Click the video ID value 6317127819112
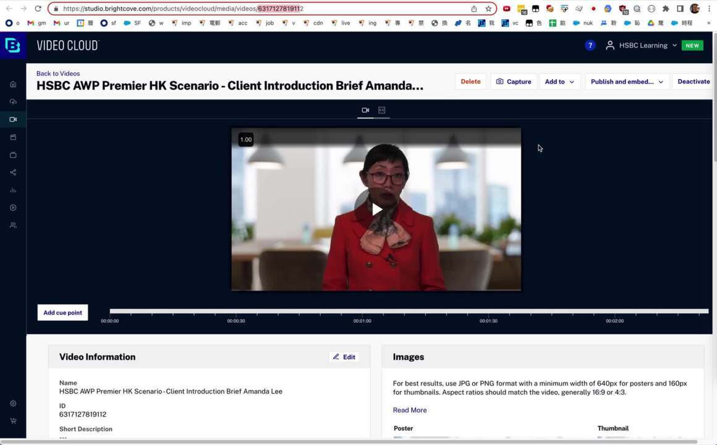717x445 pixels. (83, 414)
